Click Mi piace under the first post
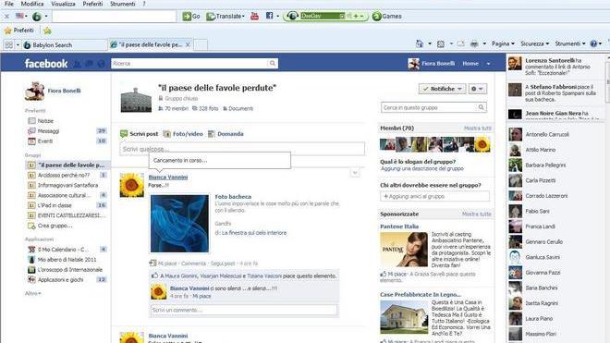 (x=167, y=263)
